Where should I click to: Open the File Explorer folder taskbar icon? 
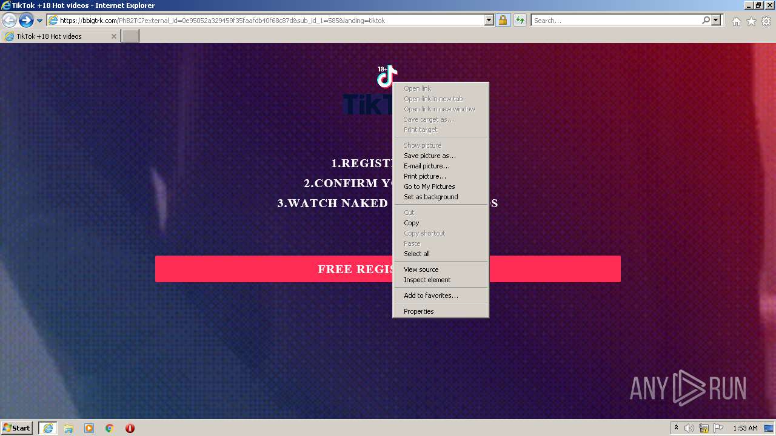click(69, 428)
